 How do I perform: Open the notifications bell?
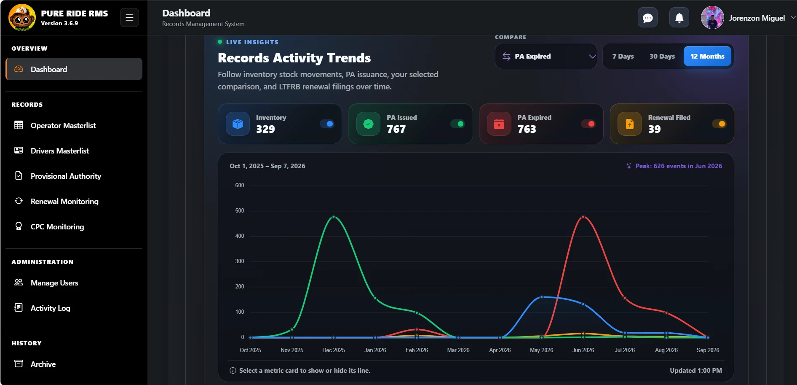[x=679, y=18]
